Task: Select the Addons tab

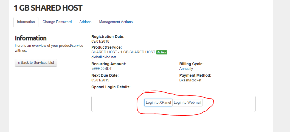Action: (x=85, y=22)
